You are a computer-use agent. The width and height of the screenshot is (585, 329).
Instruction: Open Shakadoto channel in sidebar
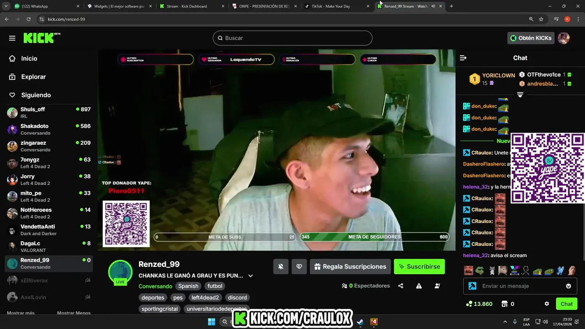pos(49,129)
